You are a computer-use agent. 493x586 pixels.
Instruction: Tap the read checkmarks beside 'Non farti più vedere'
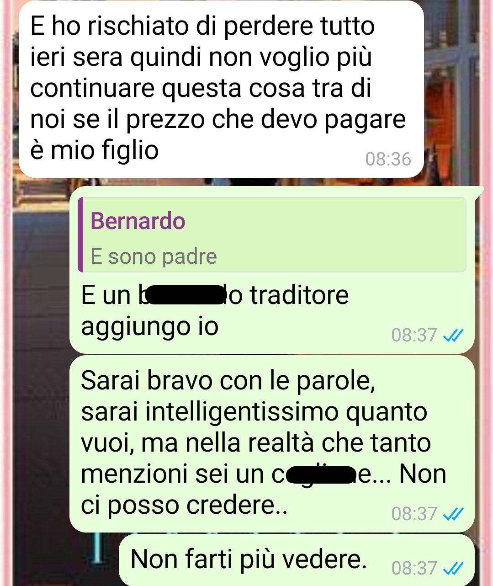454,569
